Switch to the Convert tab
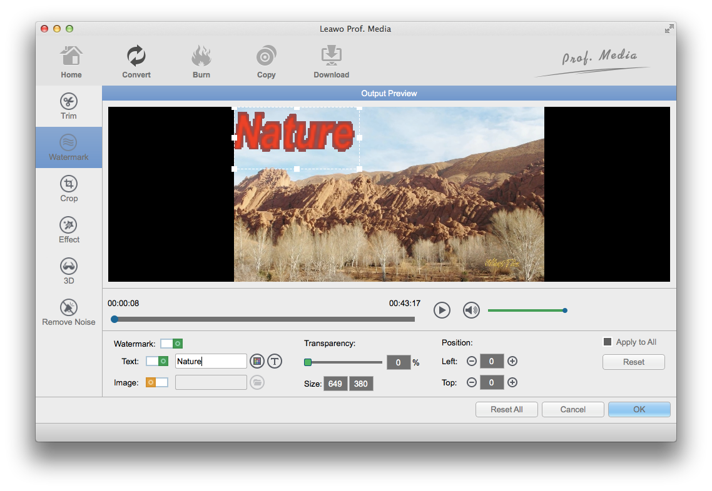Screen dimensions: 712x491 pyautogui.click(x=136, y=62)
